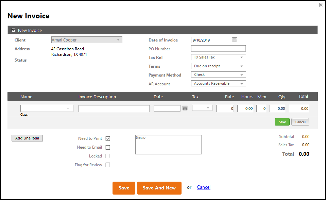Screen dimensions: 326x200
Task: Click Save And New
Action: (x=159, y=188)
